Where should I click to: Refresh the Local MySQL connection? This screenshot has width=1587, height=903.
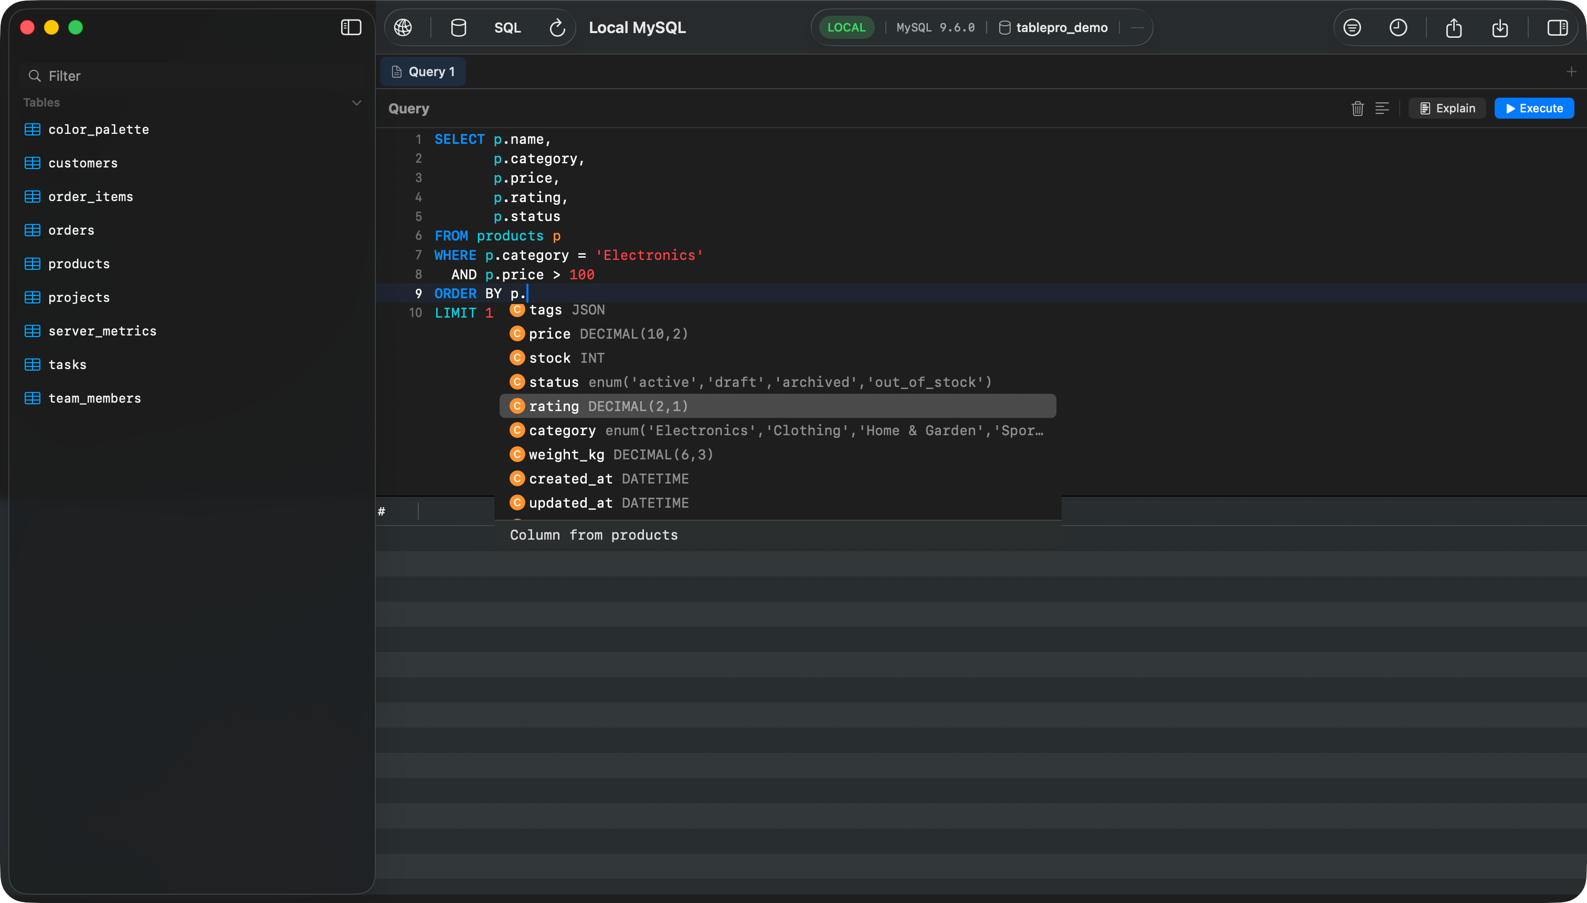click(x=556, y=27)
